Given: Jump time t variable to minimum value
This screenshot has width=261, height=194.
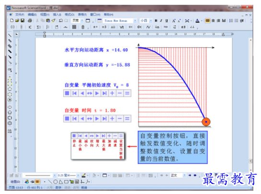Looking at the screenshot, I should point(75,119).
